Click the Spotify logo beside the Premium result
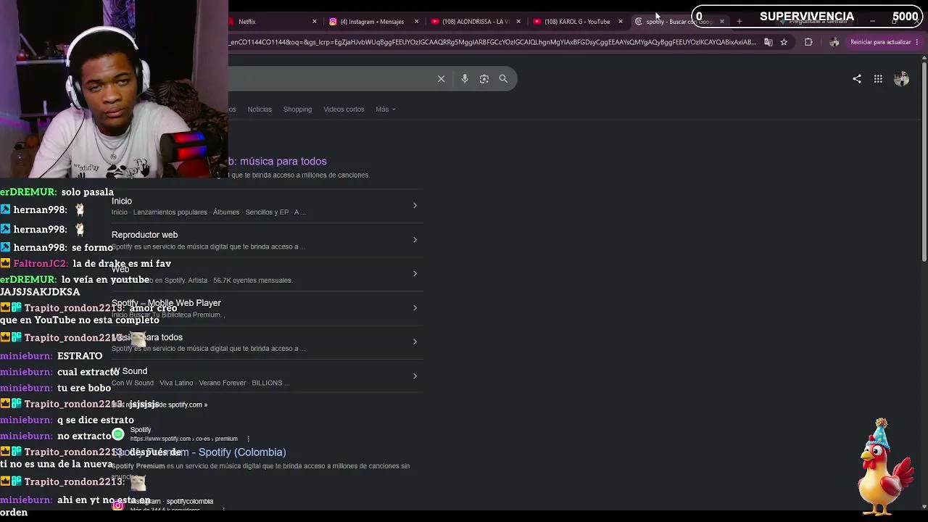This screenshot has height=522, width=928. (118, 434)
